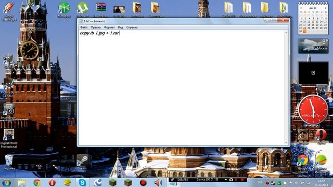Click the green-orange ball taskbar icon

67,182
